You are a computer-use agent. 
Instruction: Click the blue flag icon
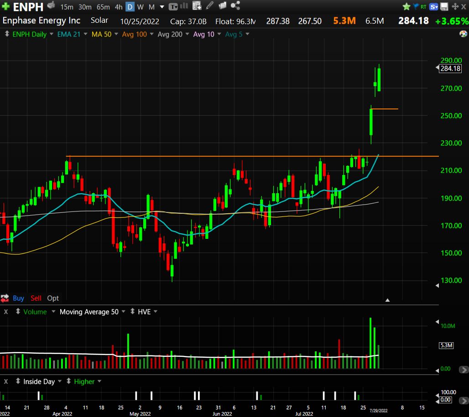pos(416,6)
